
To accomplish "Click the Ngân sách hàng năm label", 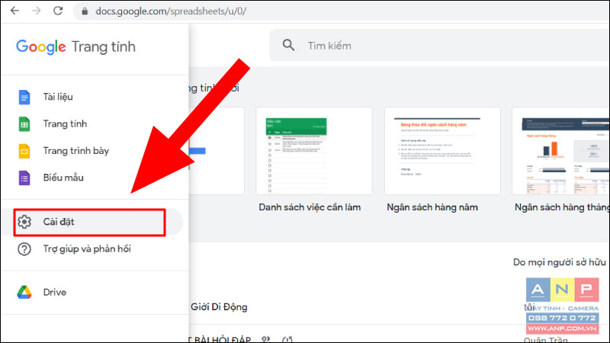I will tap(432, 207).
